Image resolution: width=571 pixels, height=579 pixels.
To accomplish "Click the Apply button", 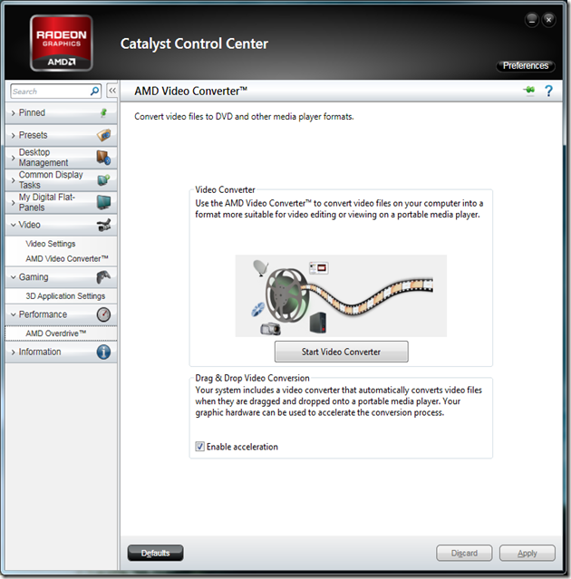I will [527, 553].
